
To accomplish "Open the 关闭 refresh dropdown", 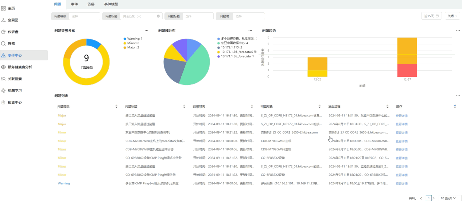I will 452,16.
